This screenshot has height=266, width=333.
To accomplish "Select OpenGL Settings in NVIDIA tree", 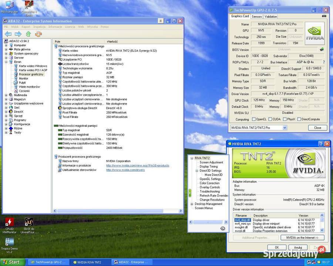I will (210, 179).
